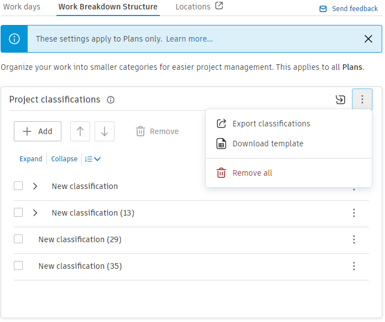Select the New classification (29) checkbox
The image size is (385, 322).
click(18, 239)
